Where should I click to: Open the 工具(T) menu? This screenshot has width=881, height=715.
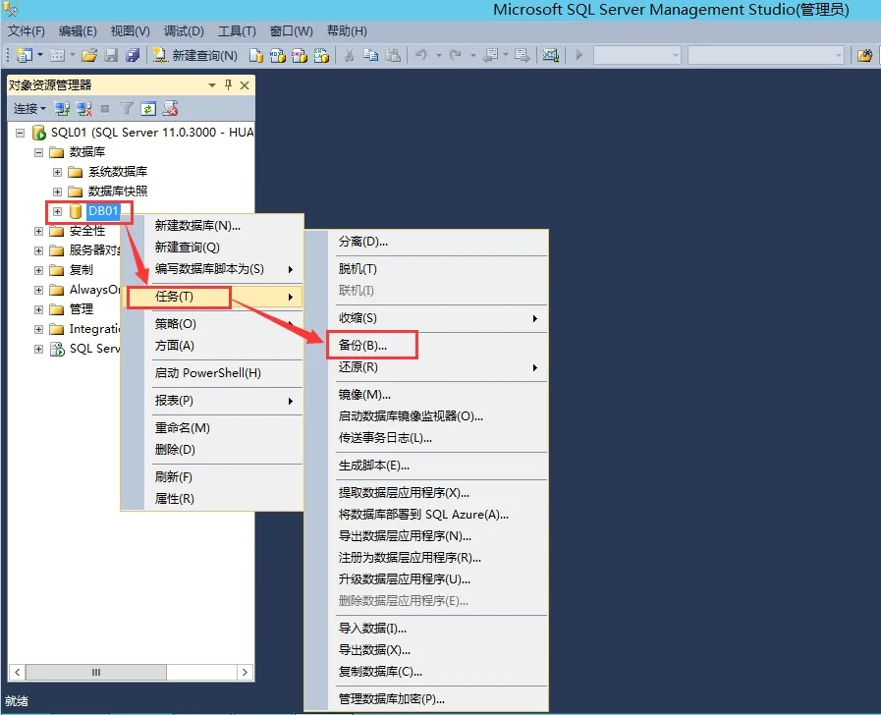coord(237,30)
